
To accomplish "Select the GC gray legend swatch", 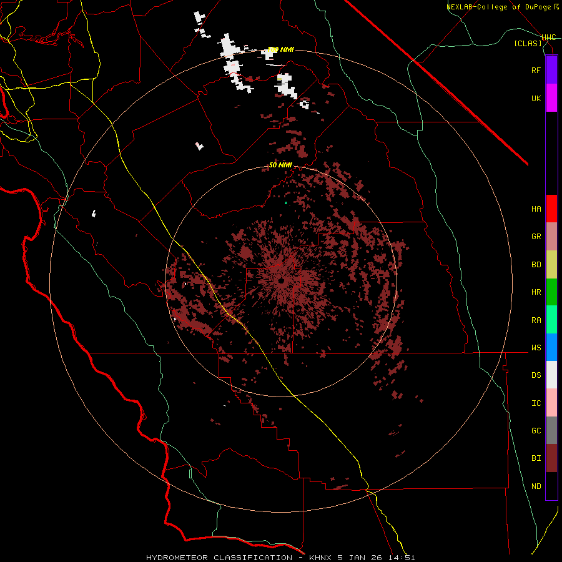I will (551, 430).
